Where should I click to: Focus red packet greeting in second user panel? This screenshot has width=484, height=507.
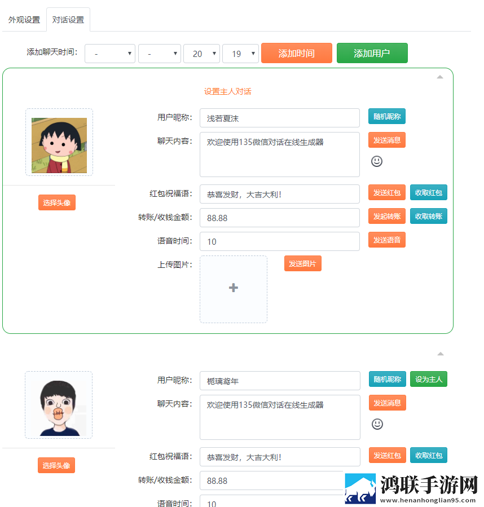[x=280, y=457]
